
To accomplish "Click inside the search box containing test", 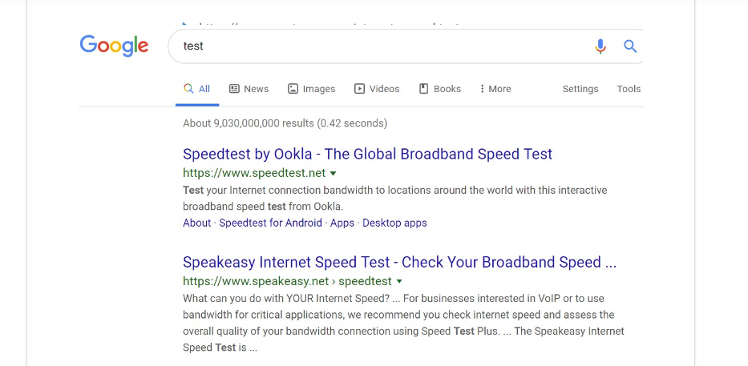I will click(x=377, y=46).
